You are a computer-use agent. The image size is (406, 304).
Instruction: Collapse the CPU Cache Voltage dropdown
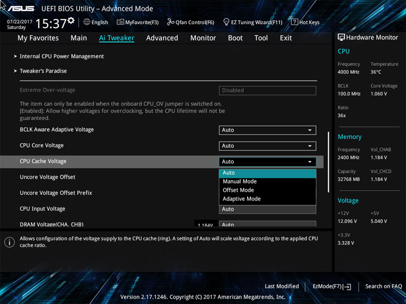click(267, 162)
